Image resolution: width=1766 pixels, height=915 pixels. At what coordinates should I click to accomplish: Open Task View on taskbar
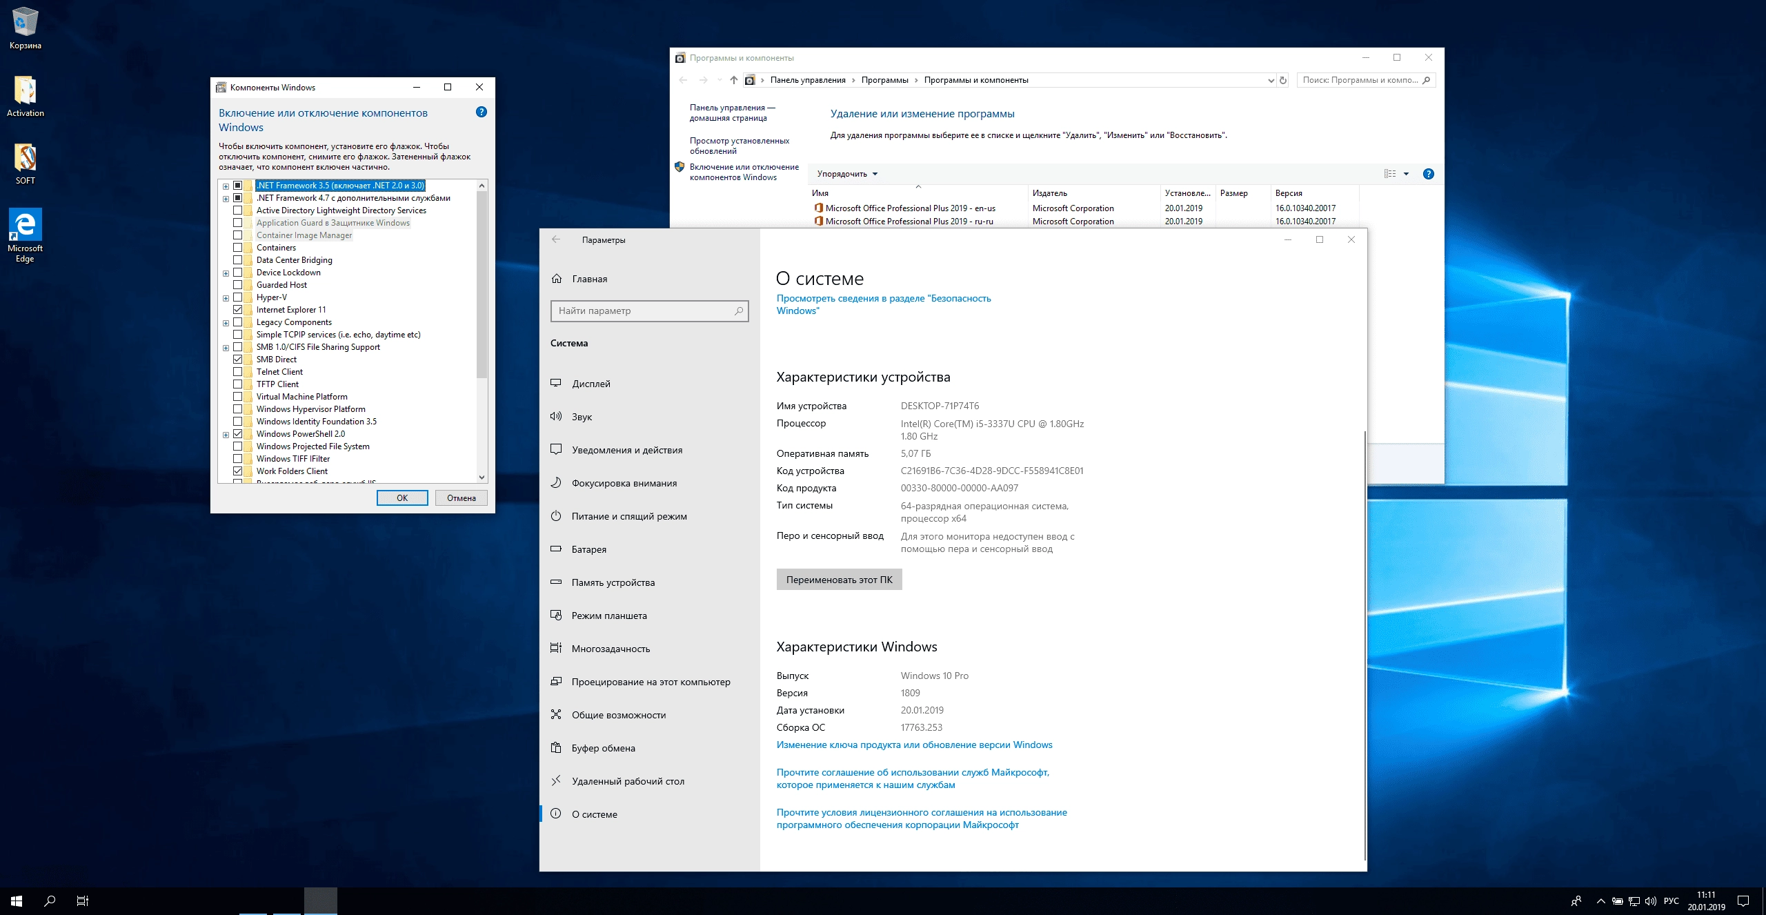click(x=83, y=901)
